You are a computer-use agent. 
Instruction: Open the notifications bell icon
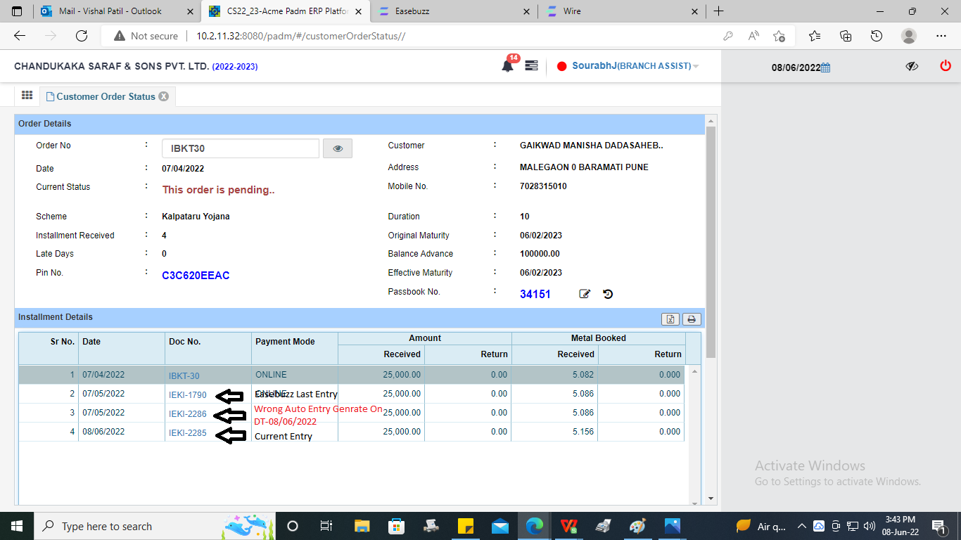[507, 66]
